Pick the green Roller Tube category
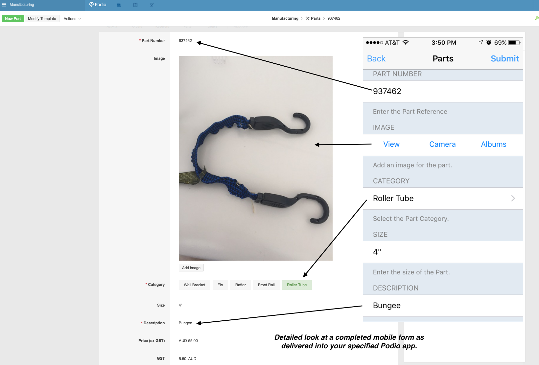The width and height of the screenshot is (539, 365). coord(296,285)
